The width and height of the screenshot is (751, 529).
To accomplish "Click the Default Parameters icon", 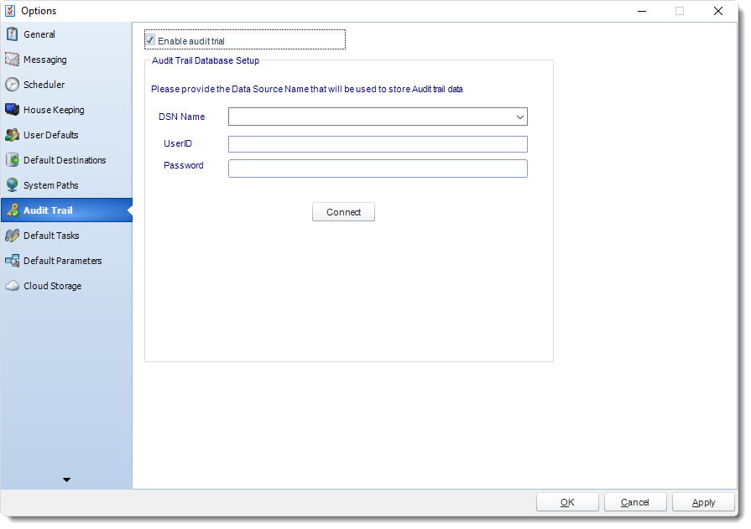I will click(x=12, y=261).
